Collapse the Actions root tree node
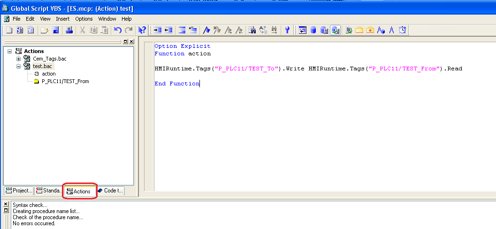 tap(9, 51)
